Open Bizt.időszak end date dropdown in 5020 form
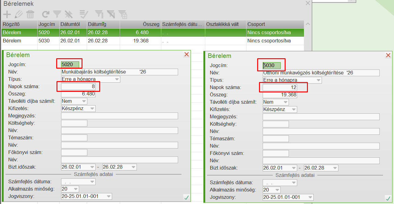The width and height of the screenshot is (394, 204). click(x=133, y=167)
